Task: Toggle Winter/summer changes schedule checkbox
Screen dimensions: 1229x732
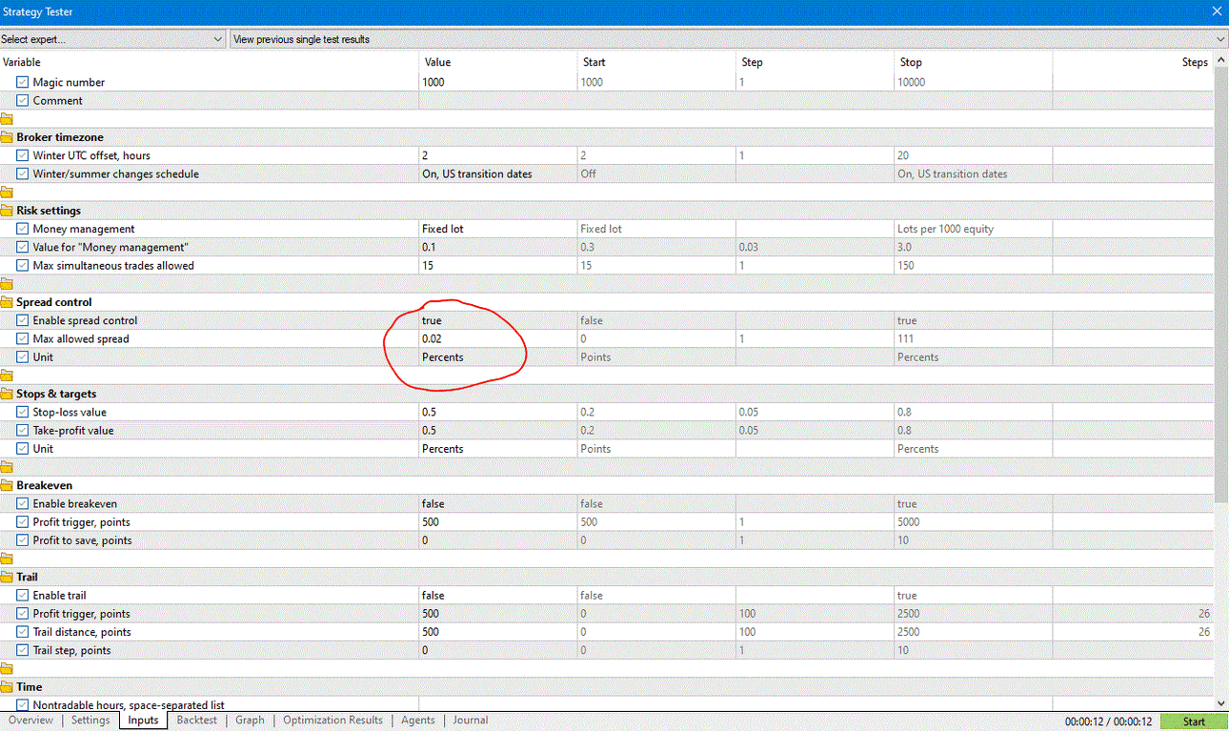Action: coord(23,173)
